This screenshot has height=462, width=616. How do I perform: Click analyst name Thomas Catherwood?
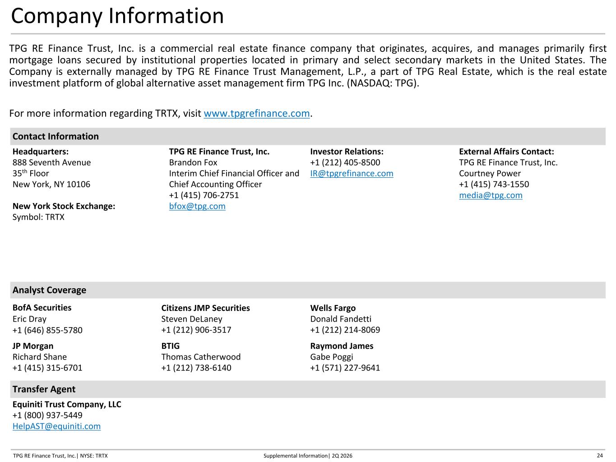pos(201,357)
